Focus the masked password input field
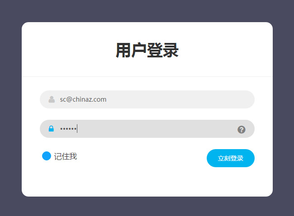 (147, 129)
